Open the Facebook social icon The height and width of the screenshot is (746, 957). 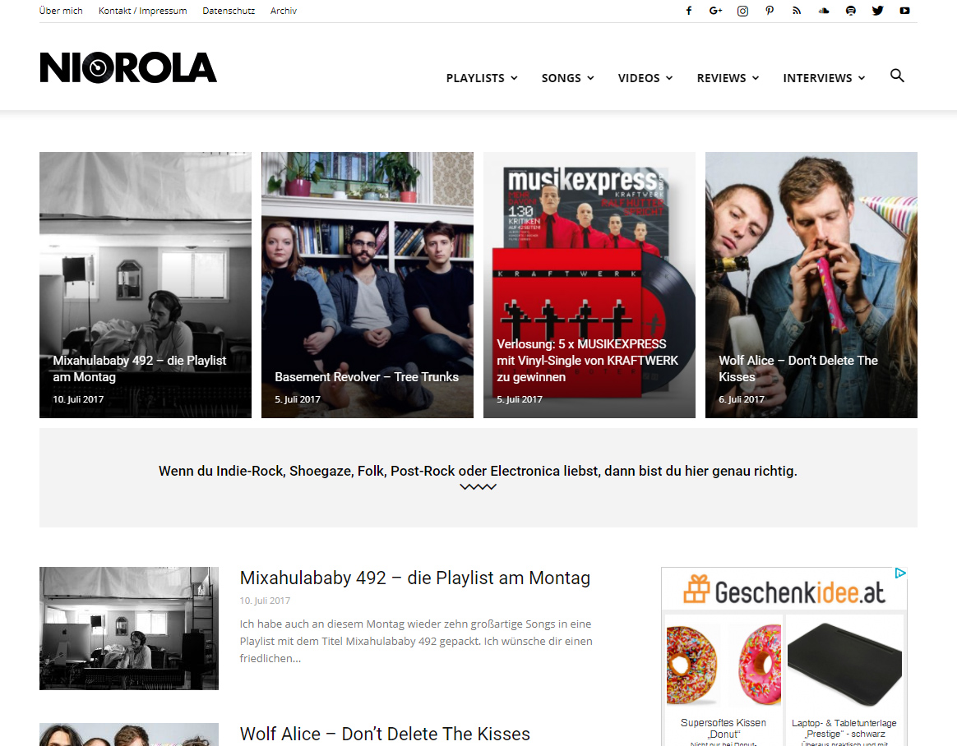pyautogui.click(x=688, y=11)
